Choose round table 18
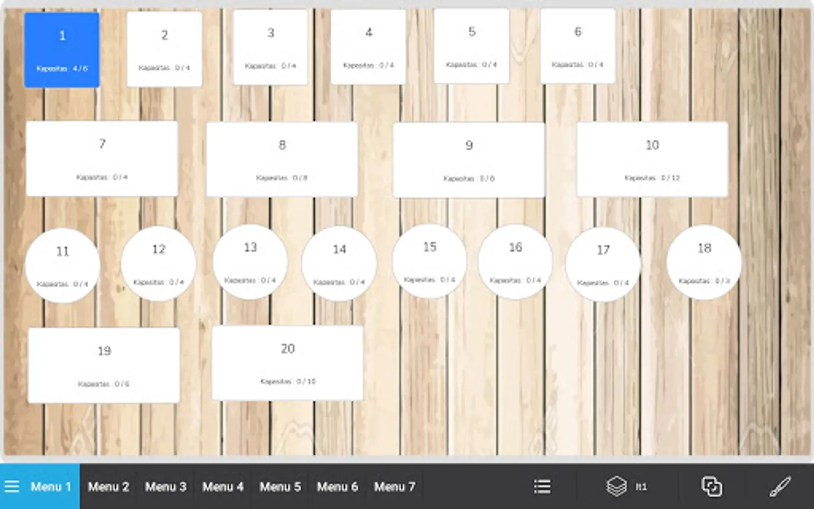The image size is (814, 509). (704, 262)
